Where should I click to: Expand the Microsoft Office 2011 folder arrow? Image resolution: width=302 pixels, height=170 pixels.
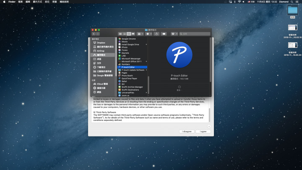(x=146, y=61)
